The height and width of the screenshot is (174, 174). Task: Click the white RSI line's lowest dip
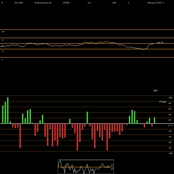point(144,49)
